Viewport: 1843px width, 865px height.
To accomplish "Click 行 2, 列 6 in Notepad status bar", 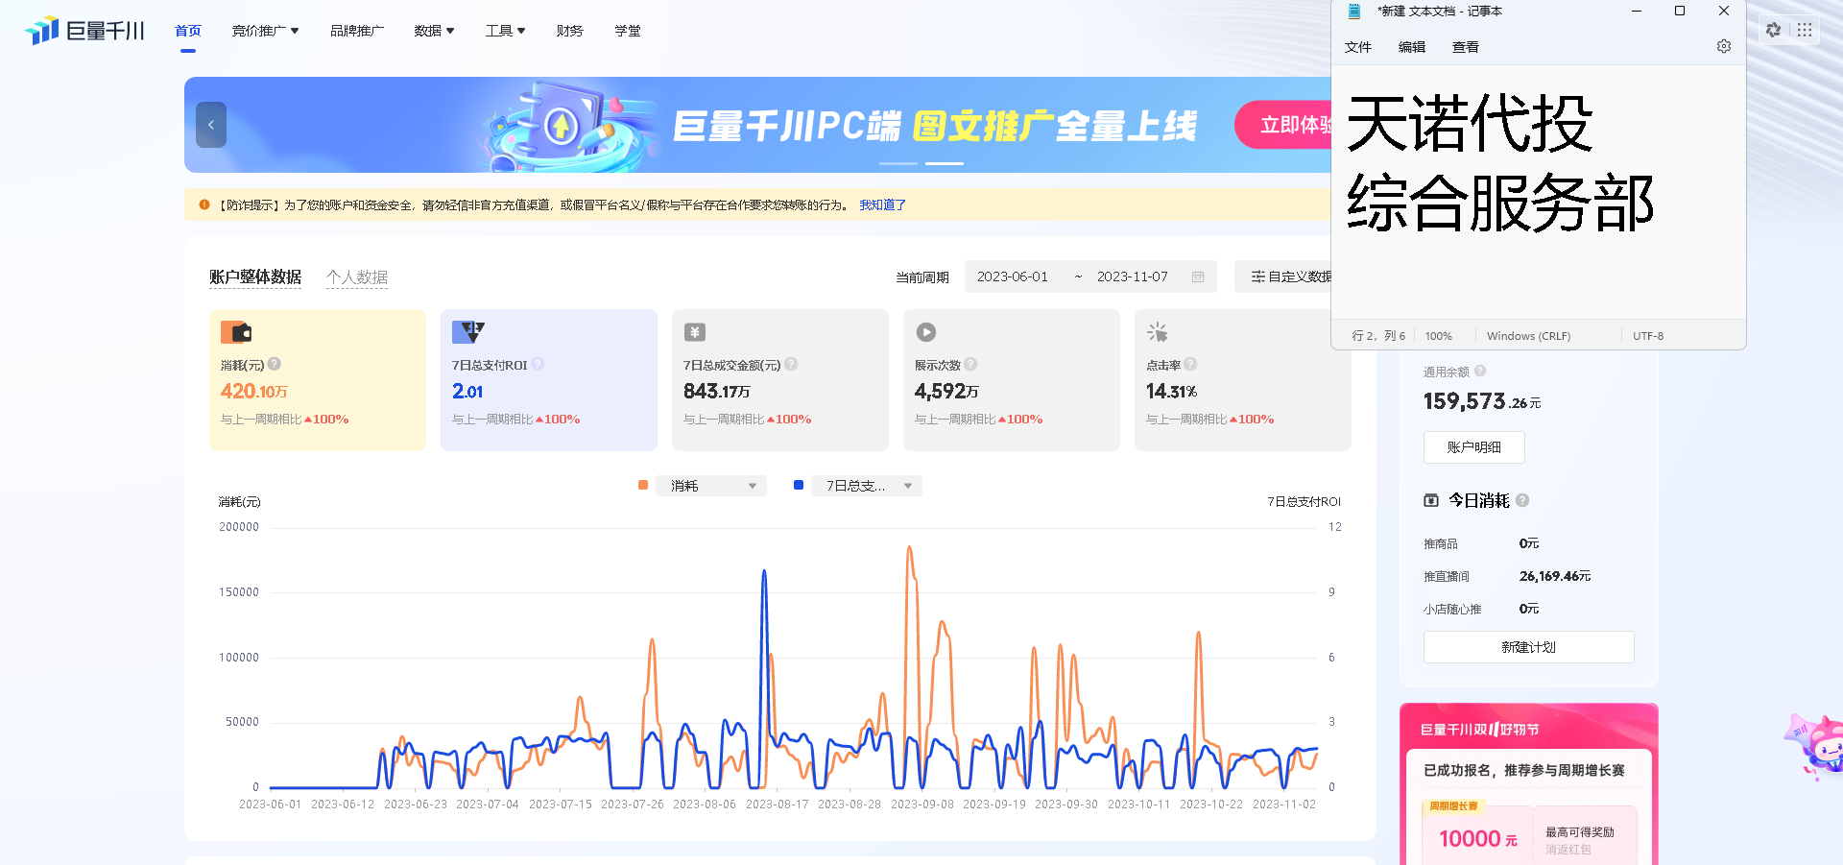I will coord(1378,336).
